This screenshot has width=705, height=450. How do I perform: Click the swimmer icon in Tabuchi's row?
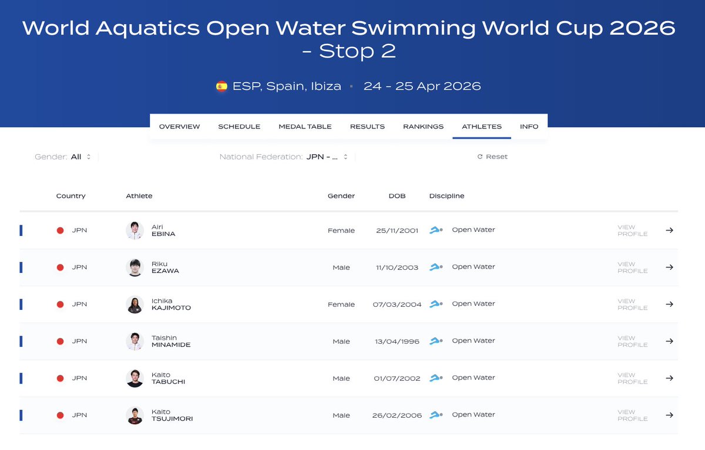click(x=436, y=378)
